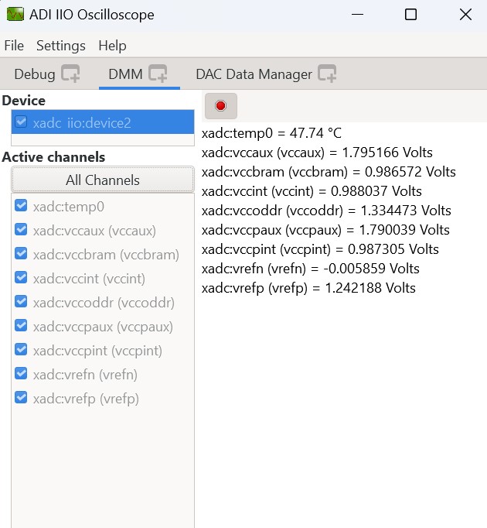
Task: Click the vccoddr 1.334473 Volts reading
Action: click(x=326, y=211)
